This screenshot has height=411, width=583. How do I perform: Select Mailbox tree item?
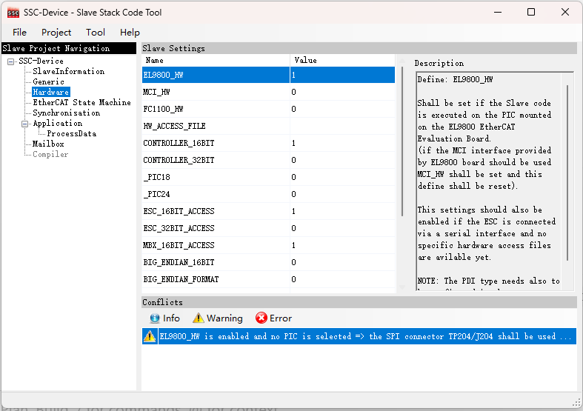pyautogui.click(x=48, y=144)
